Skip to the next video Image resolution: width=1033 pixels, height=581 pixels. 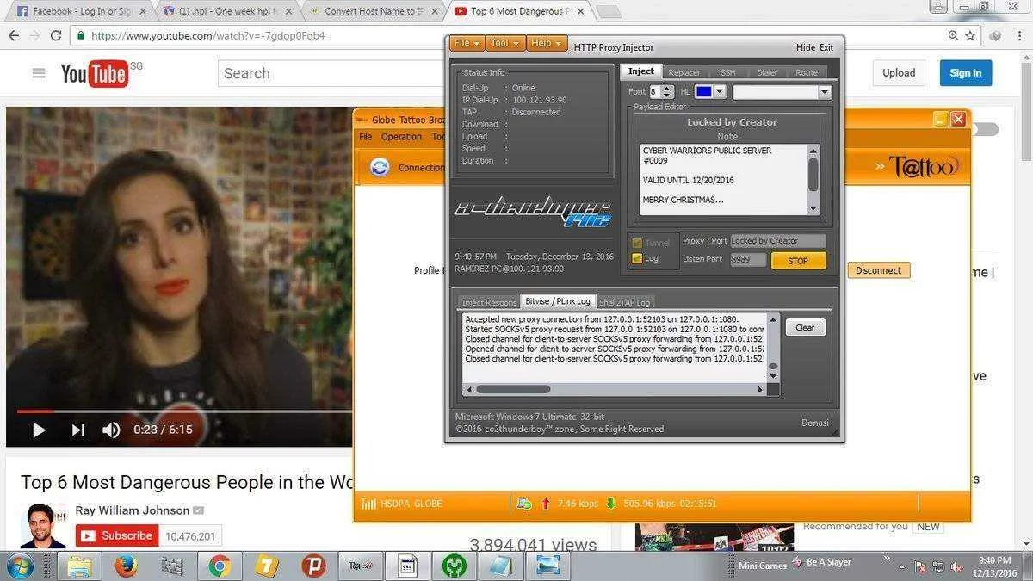pyautogui.click(x=77, y=430)
